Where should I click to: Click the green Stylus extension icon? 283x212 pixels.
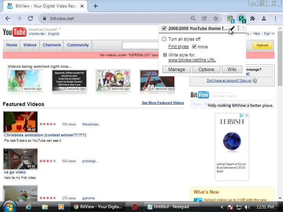[242, 19]
